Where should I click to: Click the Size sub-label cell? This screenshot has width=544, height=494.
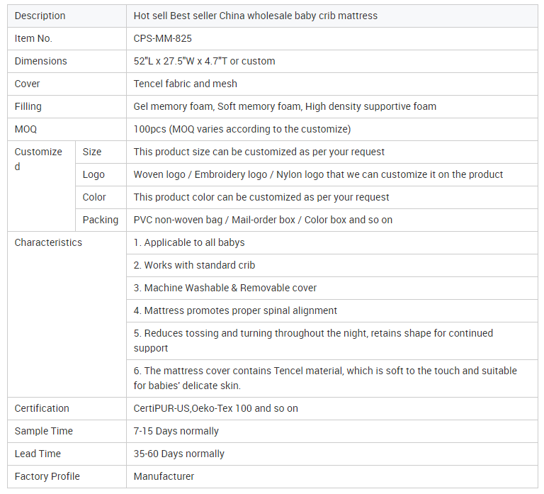coord(92,152)
